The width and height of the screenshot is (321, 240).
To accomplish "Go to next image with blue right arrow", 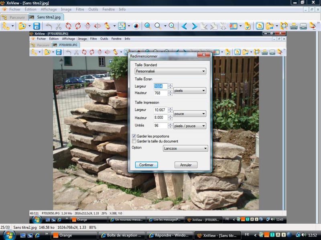I will coord(194,26).
